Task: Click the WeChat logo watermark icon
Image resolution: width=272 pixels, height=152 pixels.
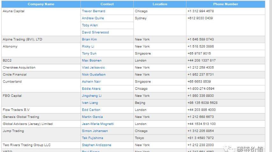Action: 229,148
